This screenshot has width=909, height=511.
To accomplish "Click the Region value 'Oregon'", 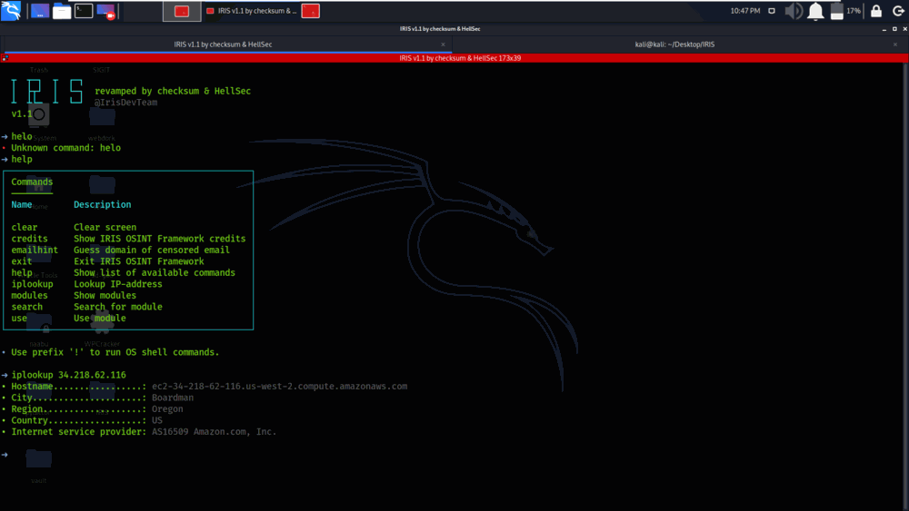I will 167,409.
